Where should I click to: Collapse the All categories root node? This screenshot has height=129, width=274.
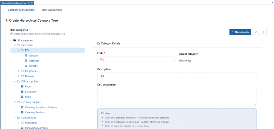(x=11, y=40)
